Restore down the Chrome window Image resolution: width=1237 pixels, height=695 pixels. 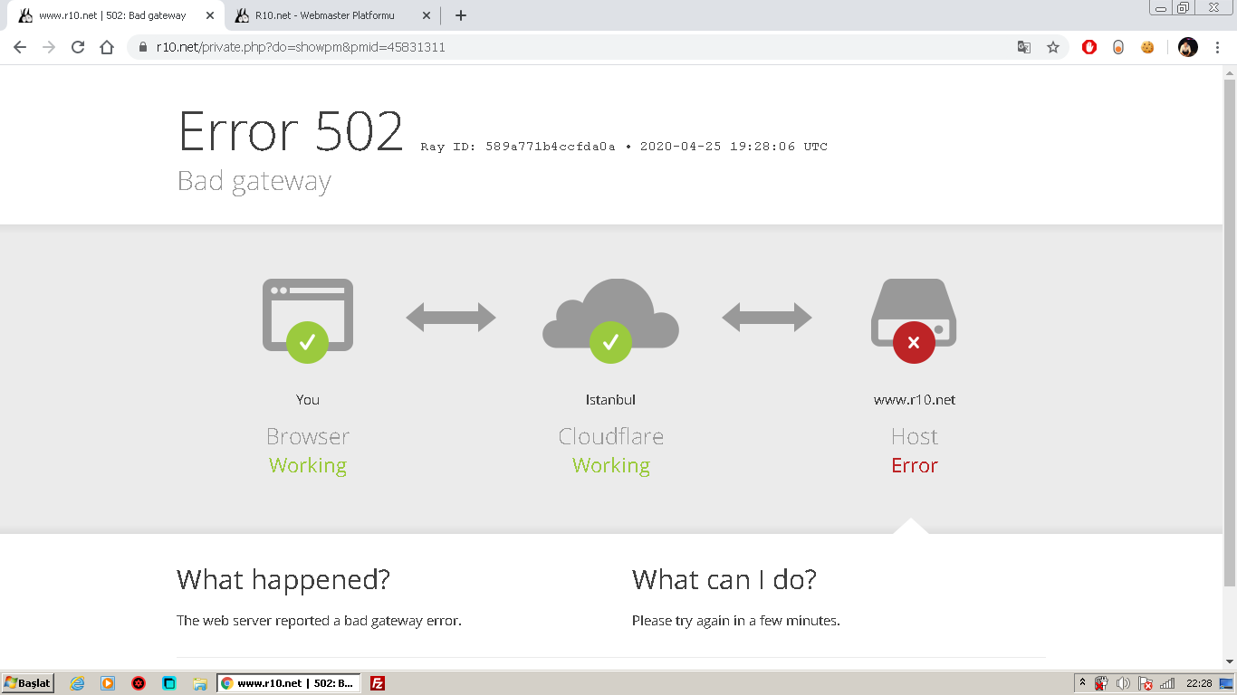coord(1183,8)
